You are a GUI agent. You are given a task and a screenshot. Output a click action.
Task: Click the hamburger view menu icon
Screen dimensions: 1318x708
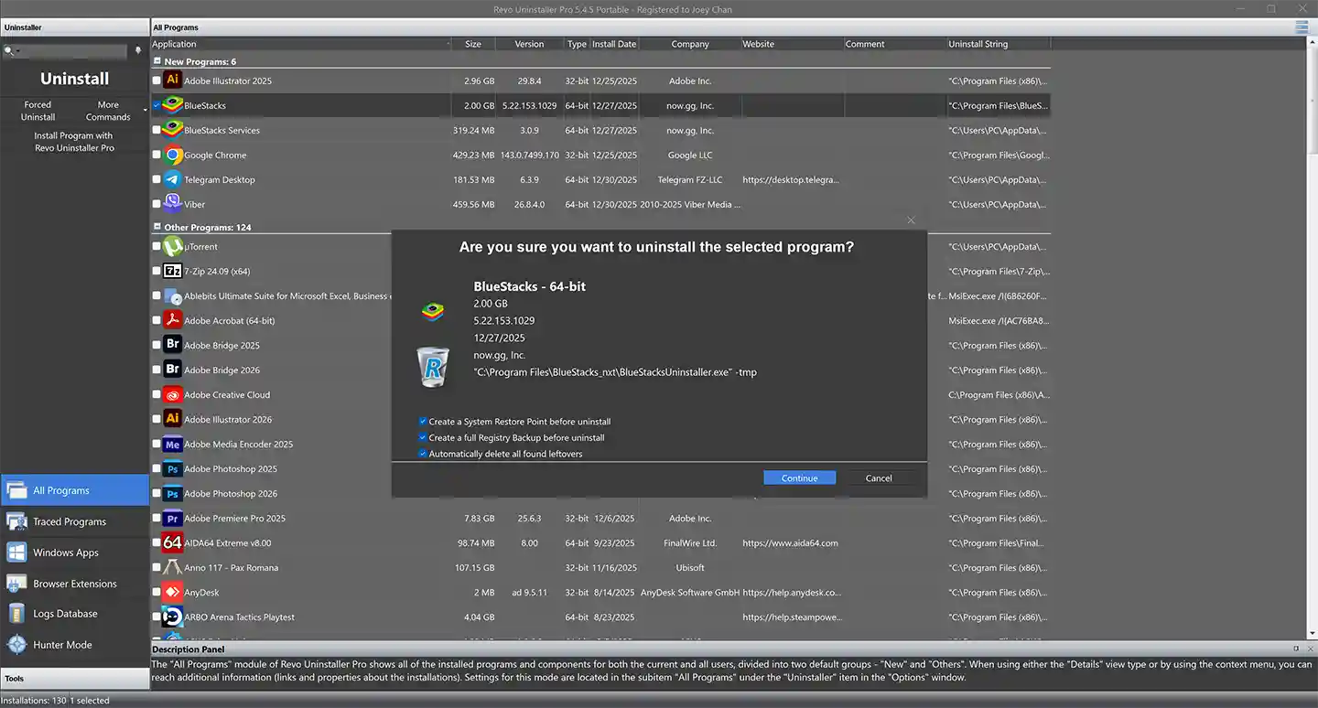pyautogui.click(x=1302, y=27)
